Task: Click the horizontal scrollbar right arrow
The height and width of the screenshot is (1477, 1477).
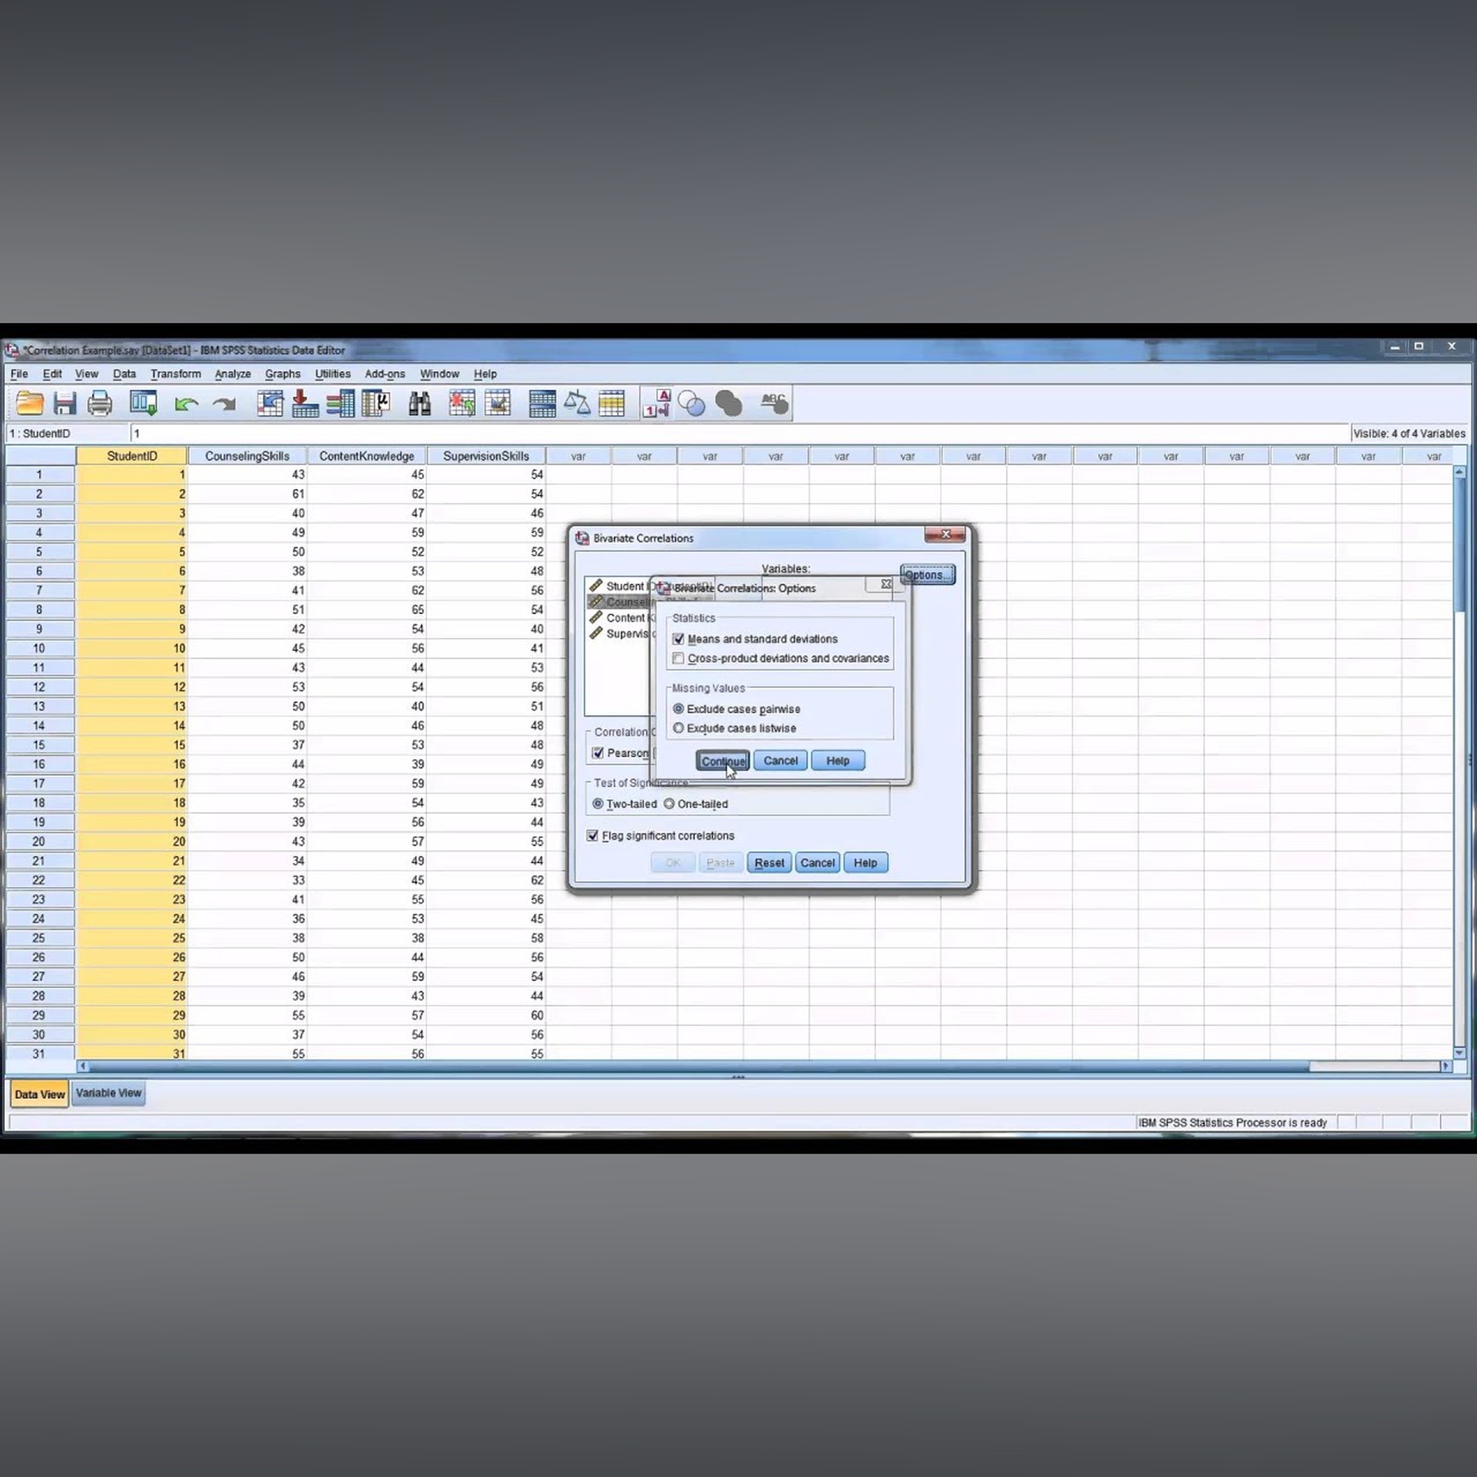Action: [1445, 1066]
